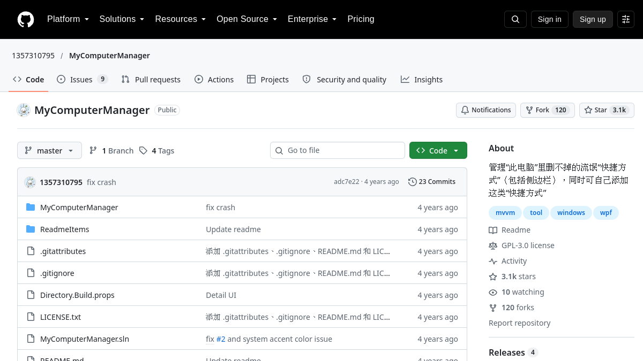Open the Report repository link
The width and height of the screenshot is (643, 361).
point(519,323)
